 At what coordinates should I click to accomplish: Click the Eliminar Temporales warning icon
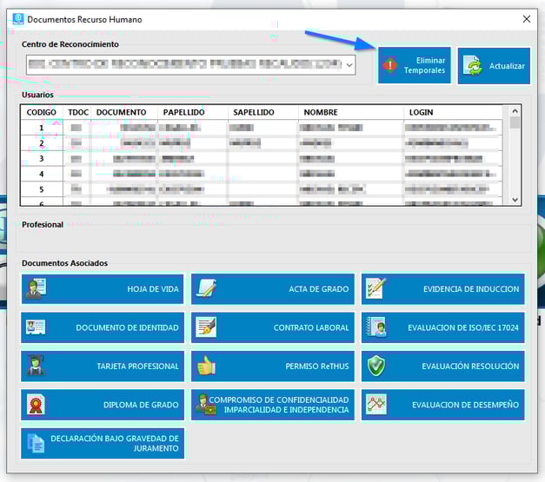(390, 65)
